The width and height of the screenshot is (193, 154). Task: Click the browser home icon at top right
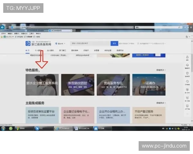pyautogui.click(x=185, y=27)
